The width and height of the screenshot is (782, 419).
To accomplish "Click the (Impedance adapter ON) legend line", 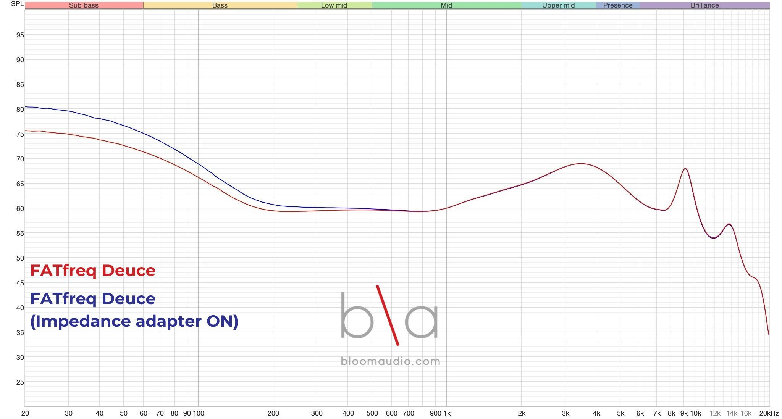I will 134,321.
